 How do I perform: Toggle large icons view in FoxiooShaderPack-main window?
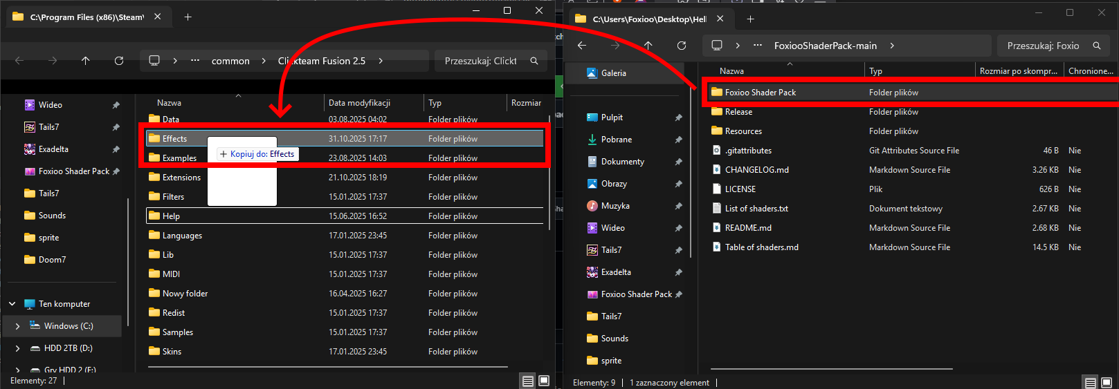[1106, 382]
